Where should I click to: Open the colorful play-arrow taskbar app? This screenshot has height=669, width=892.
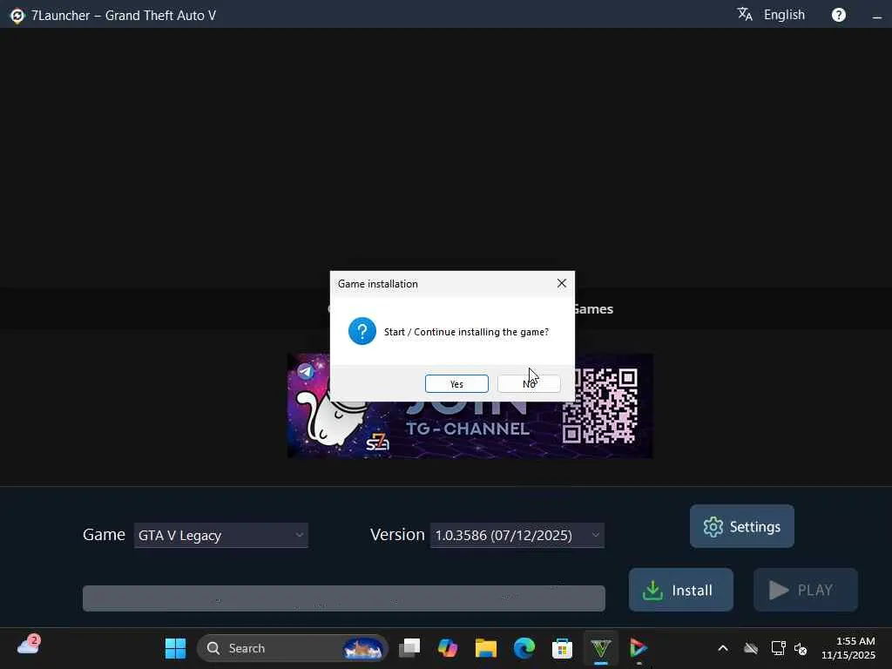tap(639, 648)
